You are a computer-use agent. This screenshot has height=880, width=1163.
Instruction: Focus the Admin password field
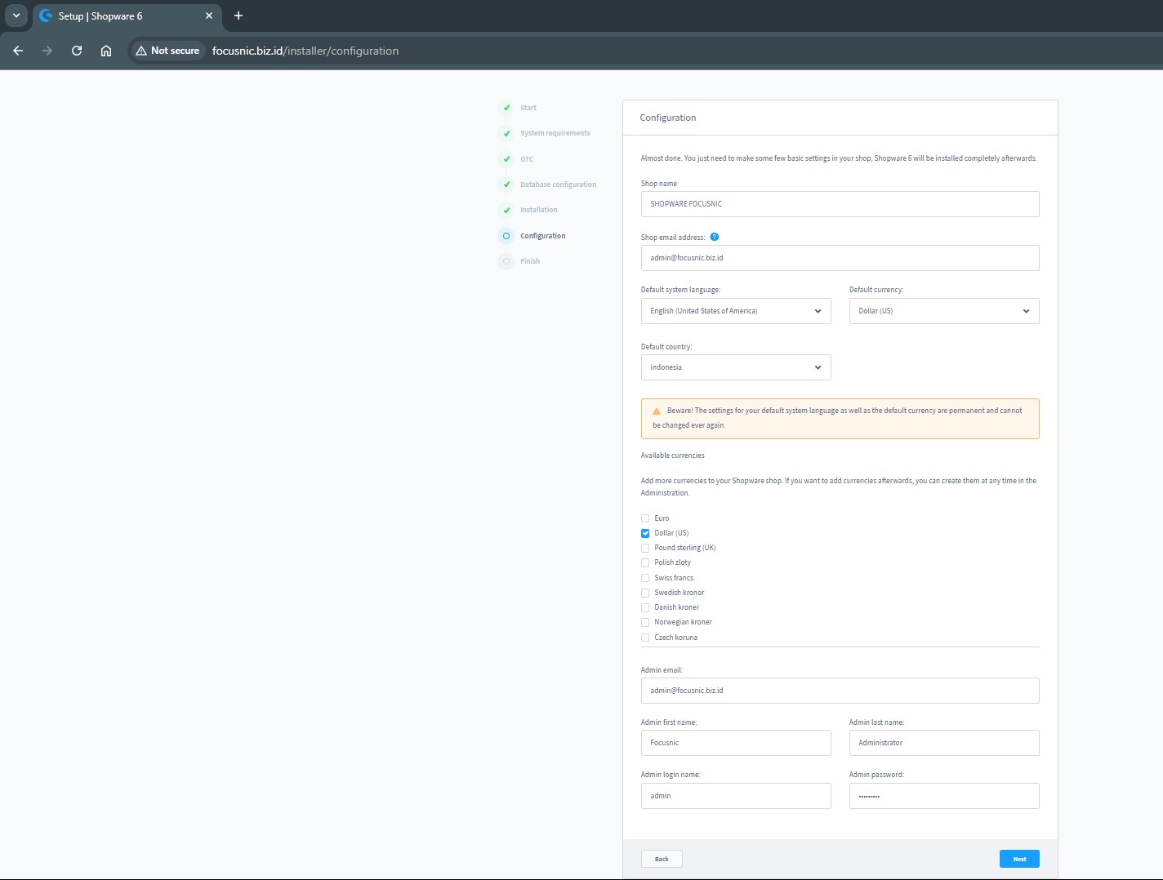(943, 796)
